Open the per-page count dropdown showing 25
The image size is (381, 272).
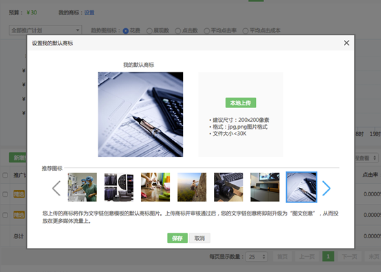pyautogui.click(x=257, y=257)
